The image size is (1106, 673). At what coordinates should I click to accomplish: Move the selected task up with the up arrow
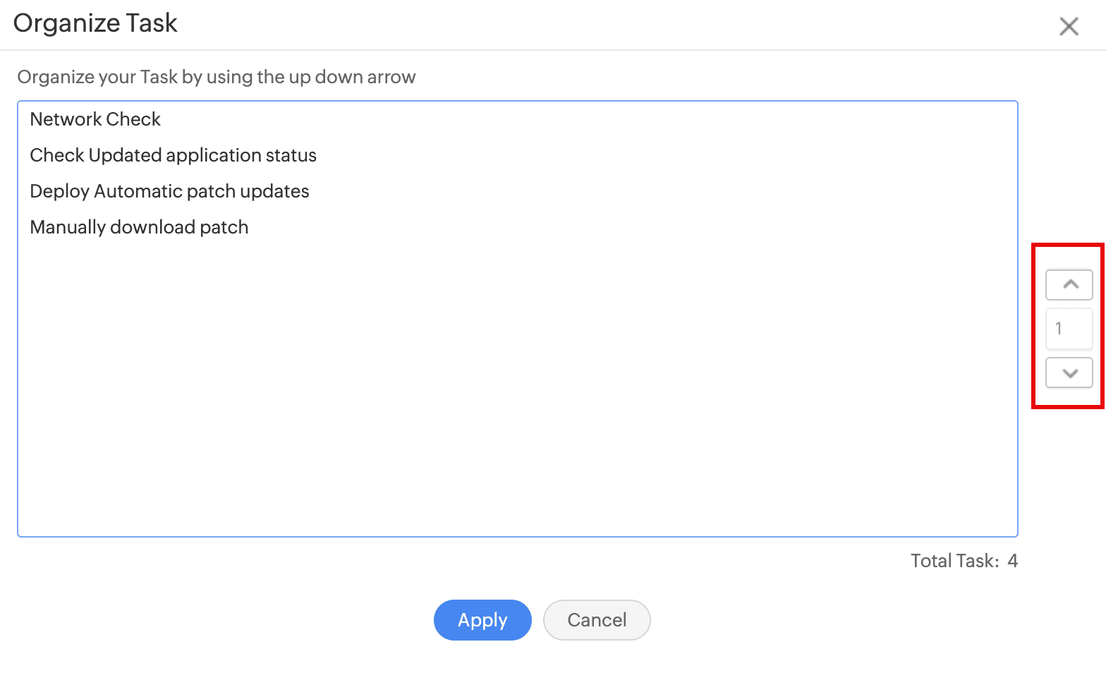(1069, 285)
